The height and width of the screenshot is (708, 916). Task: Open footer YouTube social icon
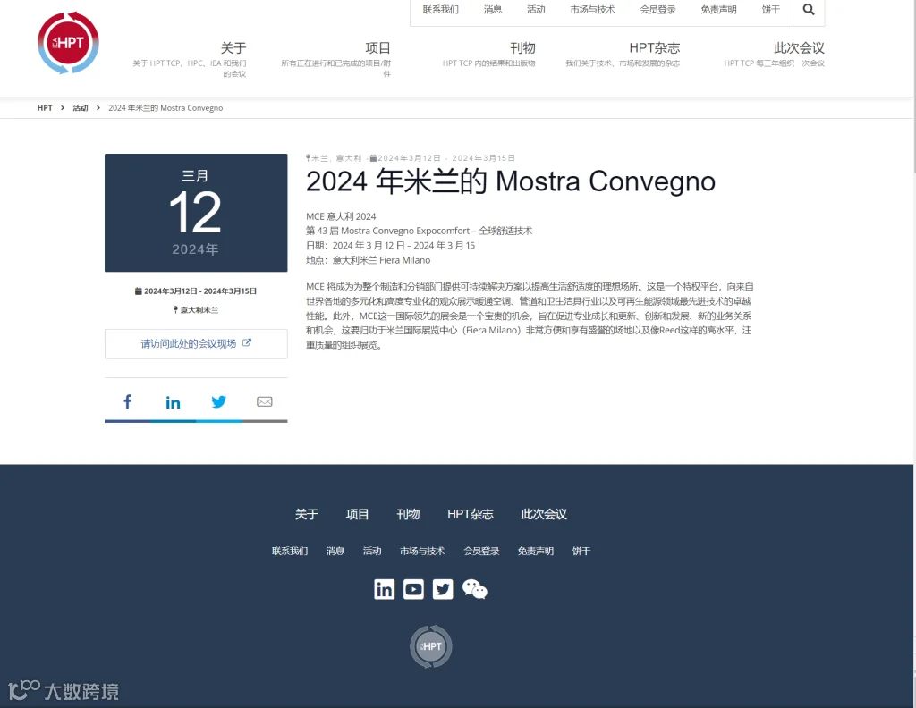click(x=413, y=589)
